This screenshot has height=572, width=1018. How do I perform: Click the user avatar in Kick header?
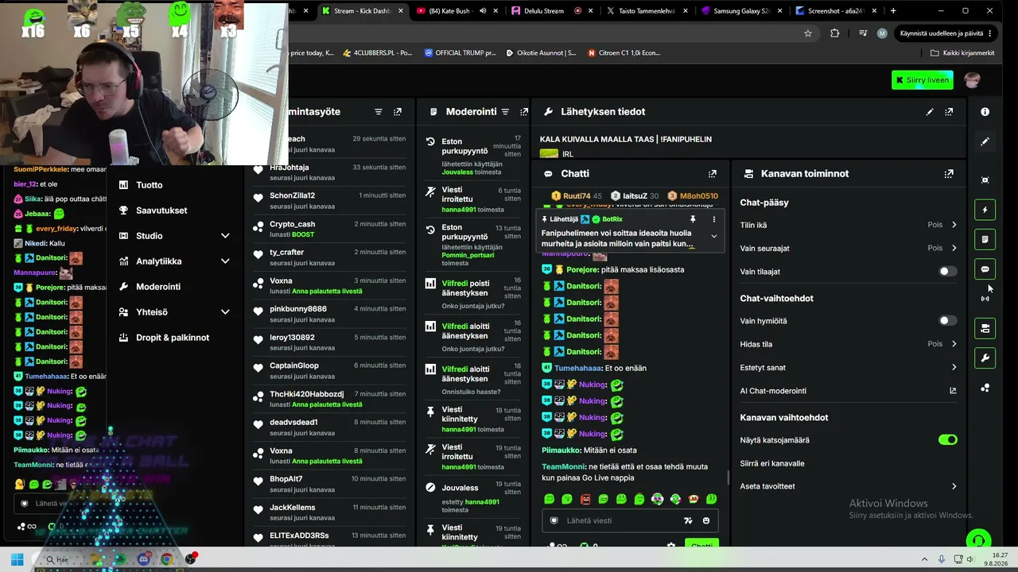click(x=972, y=80)
